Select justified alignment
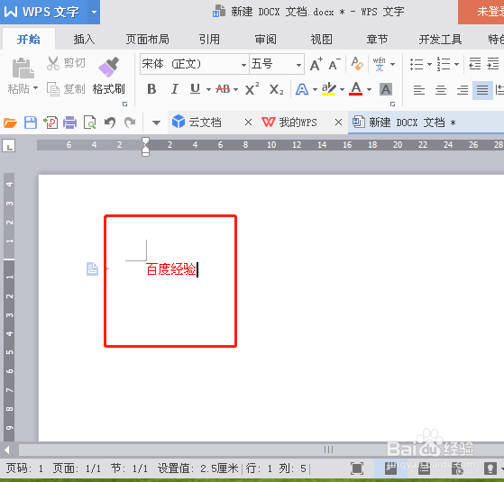Viewport: 504px width, 482px height. (x=482, y=90)
